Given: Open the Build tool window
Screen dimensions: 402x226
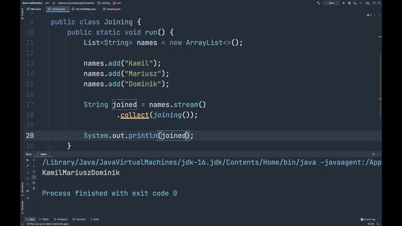Looking at the screenshot, I should pos(95,219).
